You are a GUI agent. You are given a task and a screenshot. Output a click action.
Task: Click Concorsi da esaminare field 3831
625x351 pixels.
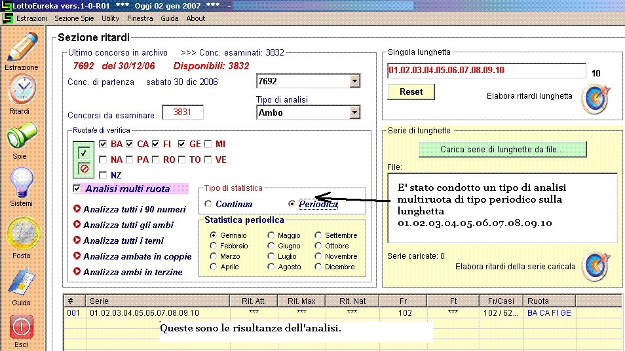(x=183, y=112)
